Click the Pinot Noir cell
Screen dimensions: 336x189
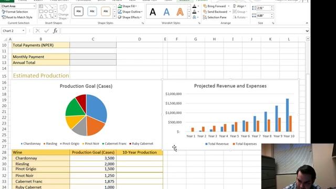click(x=41, y=175)
